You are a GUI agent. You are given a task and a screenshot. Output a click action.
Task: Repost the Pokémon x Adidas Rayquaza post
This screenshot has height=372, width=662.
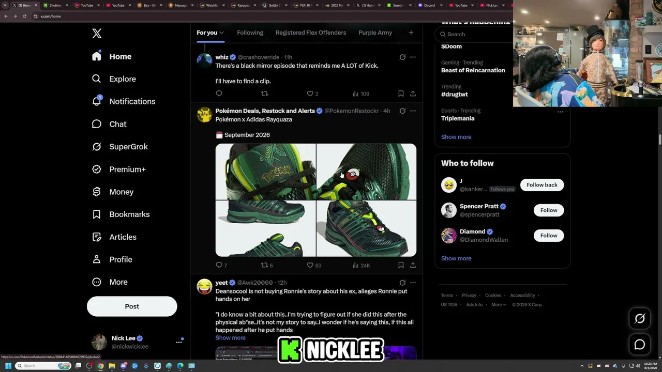pos(266,265)
